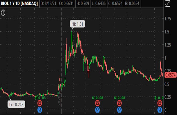Click the Hi: 1.51 price bubble

pos(77,24)
